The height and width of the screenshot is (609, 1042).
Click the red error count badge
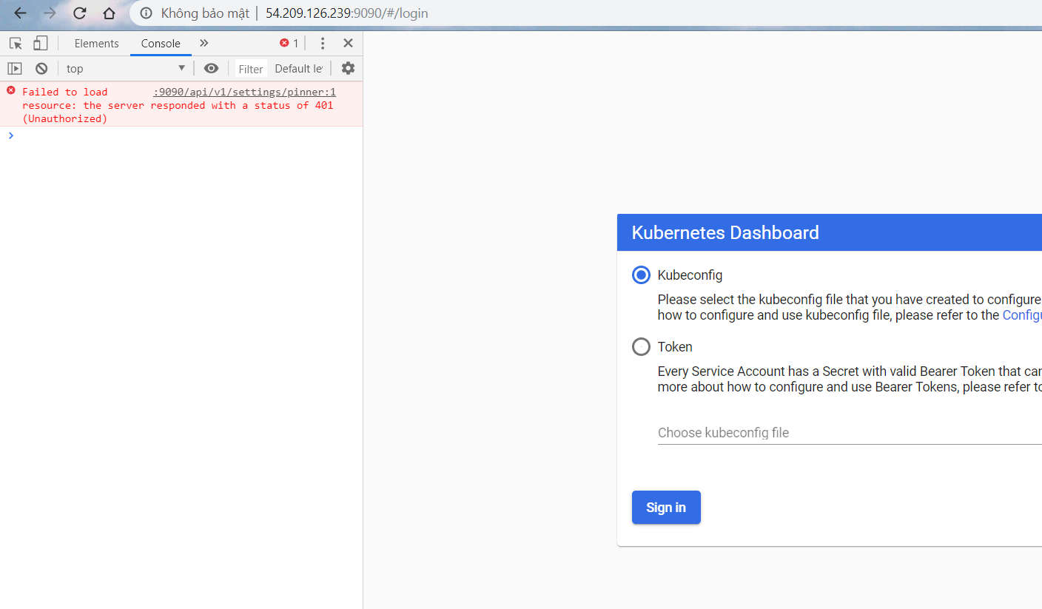click(x=289, y=43)
